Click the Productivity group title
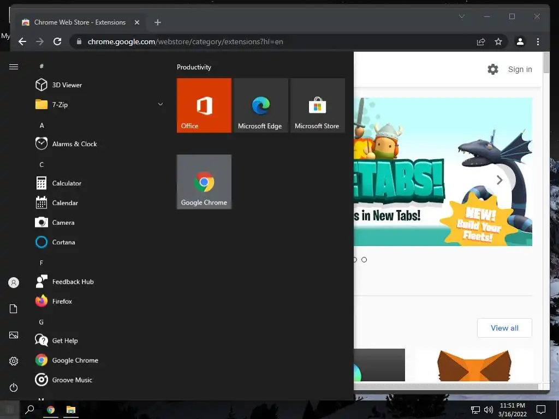The image size is (559, 419). tap(194, 67)
